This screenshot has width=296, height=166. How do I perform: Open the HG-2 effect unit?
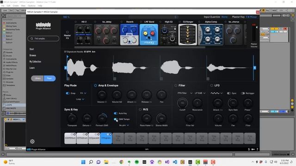tap(84, 35)
